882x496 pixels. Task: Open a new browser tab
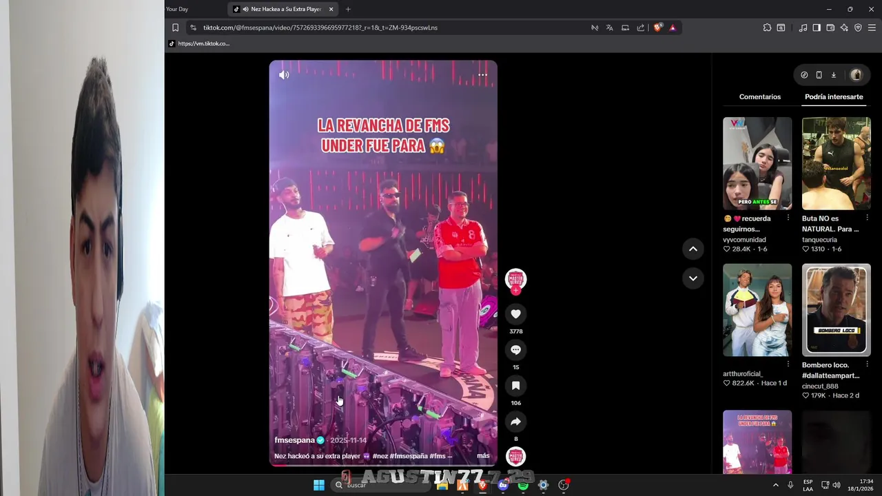(x=348, y=9)
